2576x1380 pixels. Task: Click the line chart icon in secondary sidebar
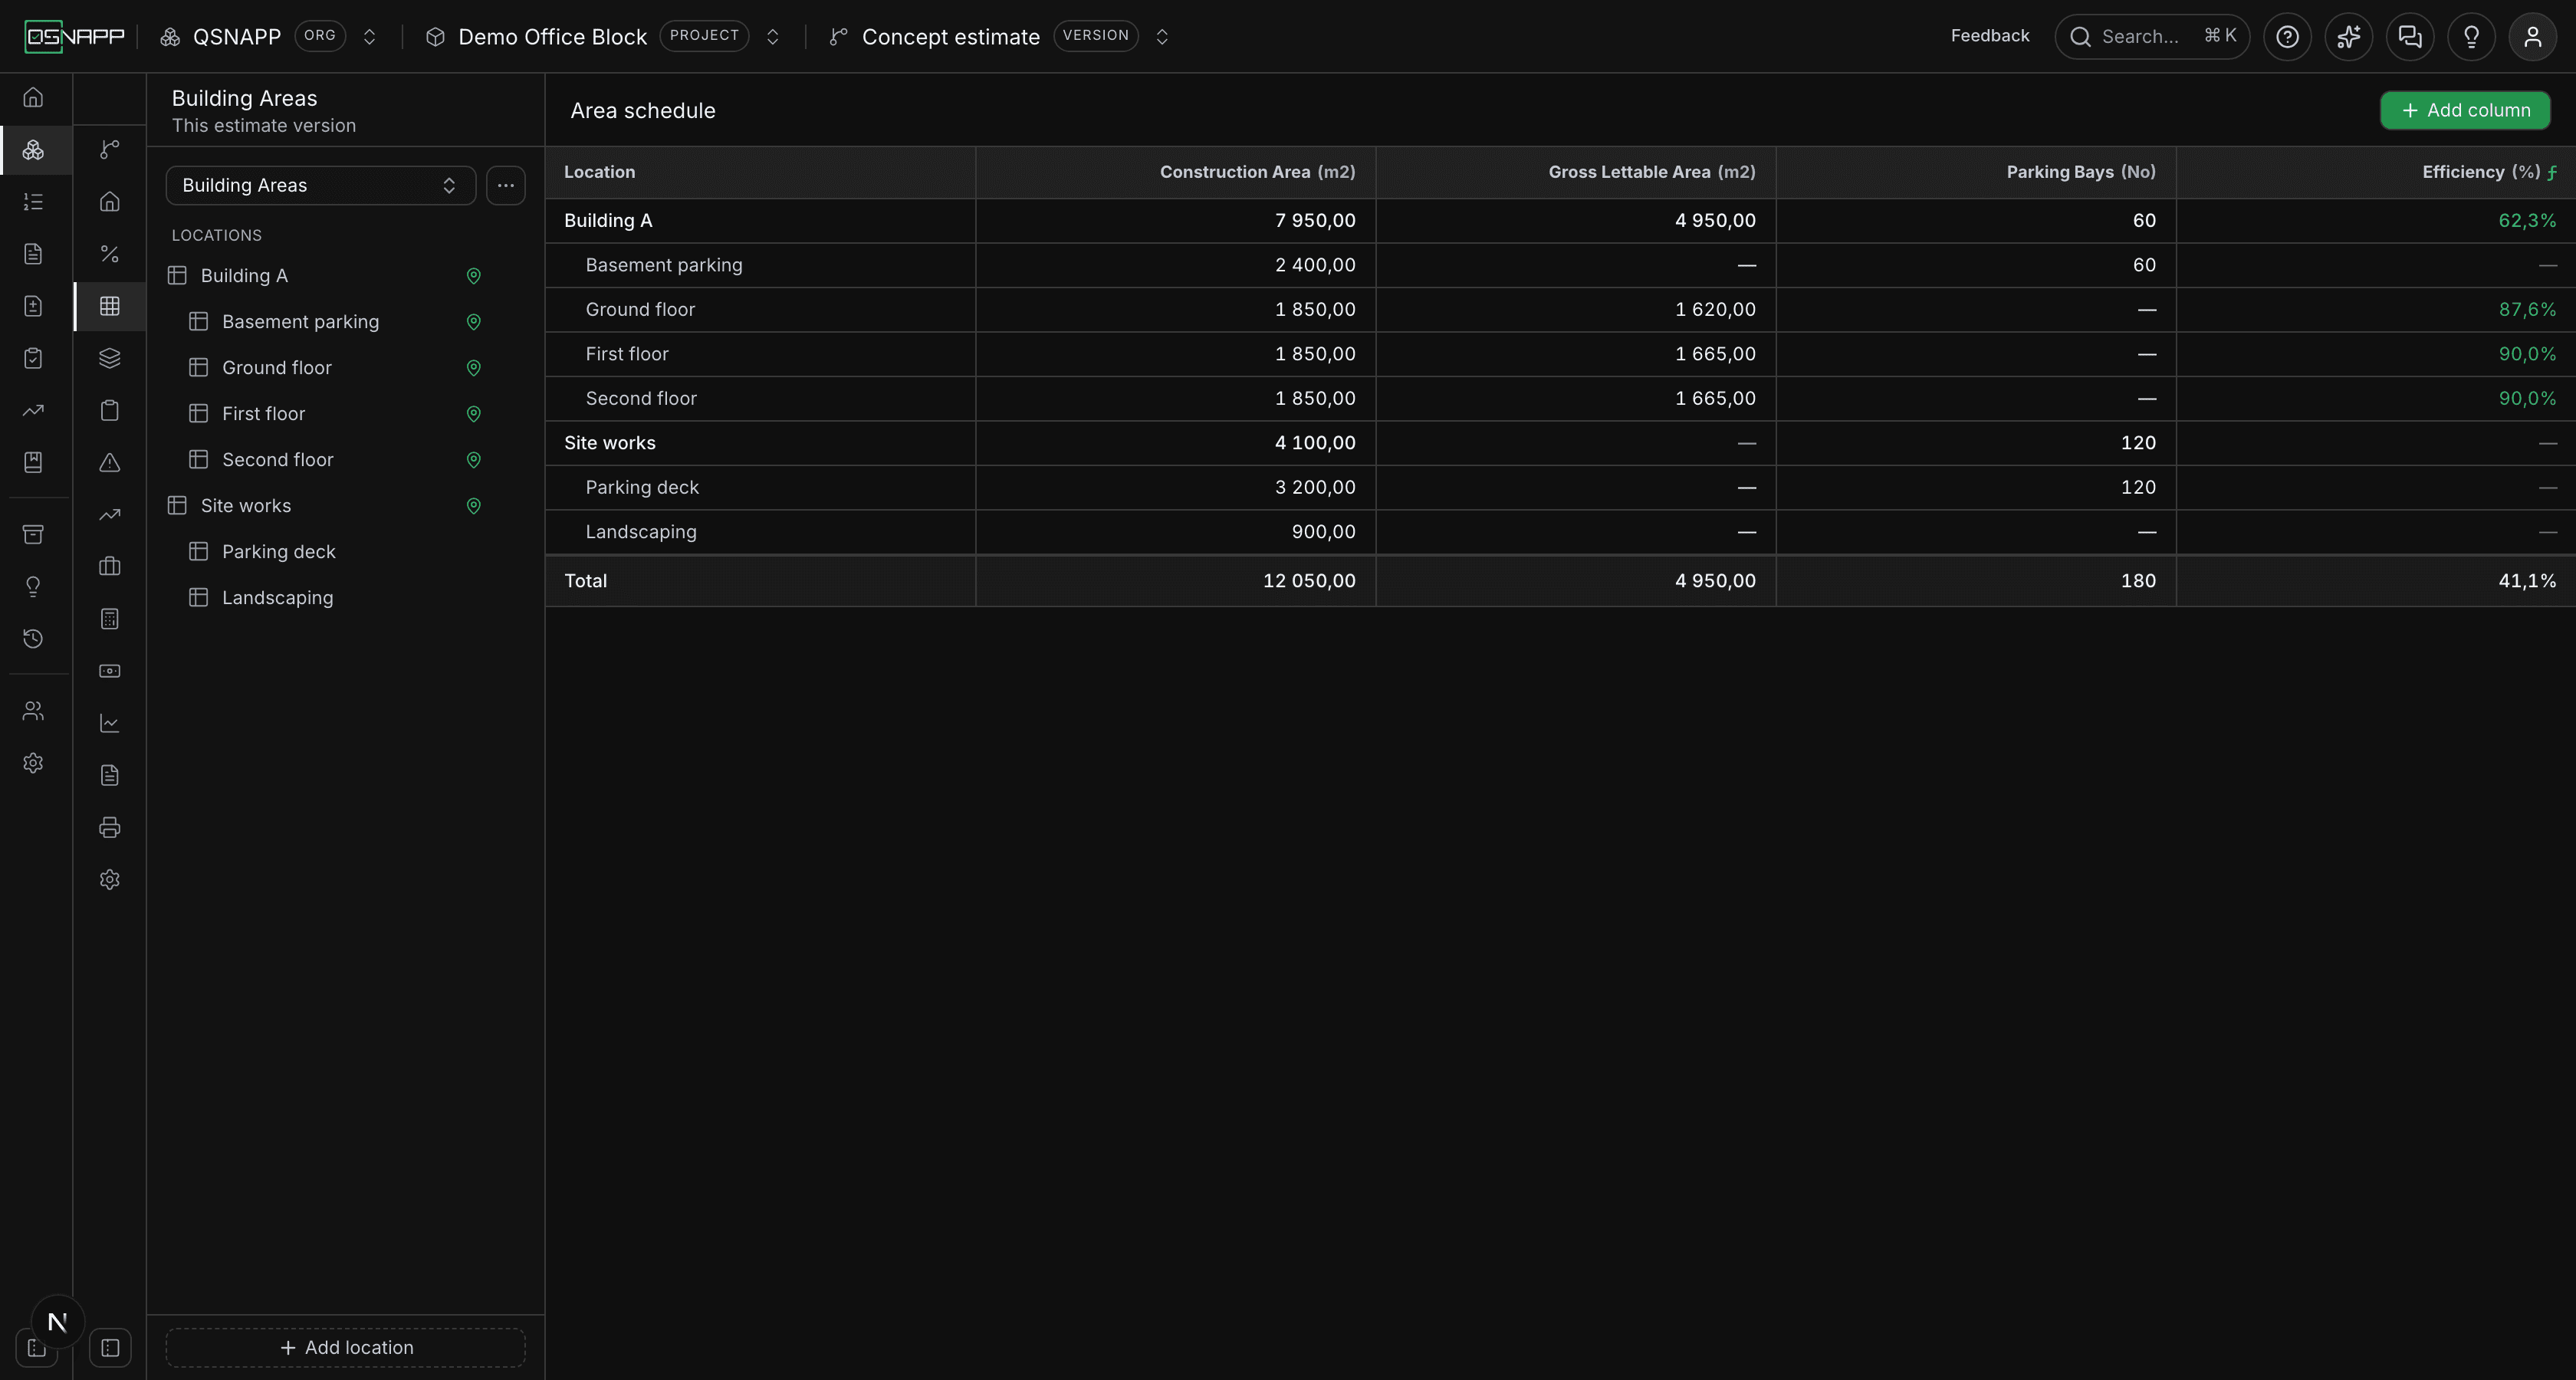click(x=110, y=723)
